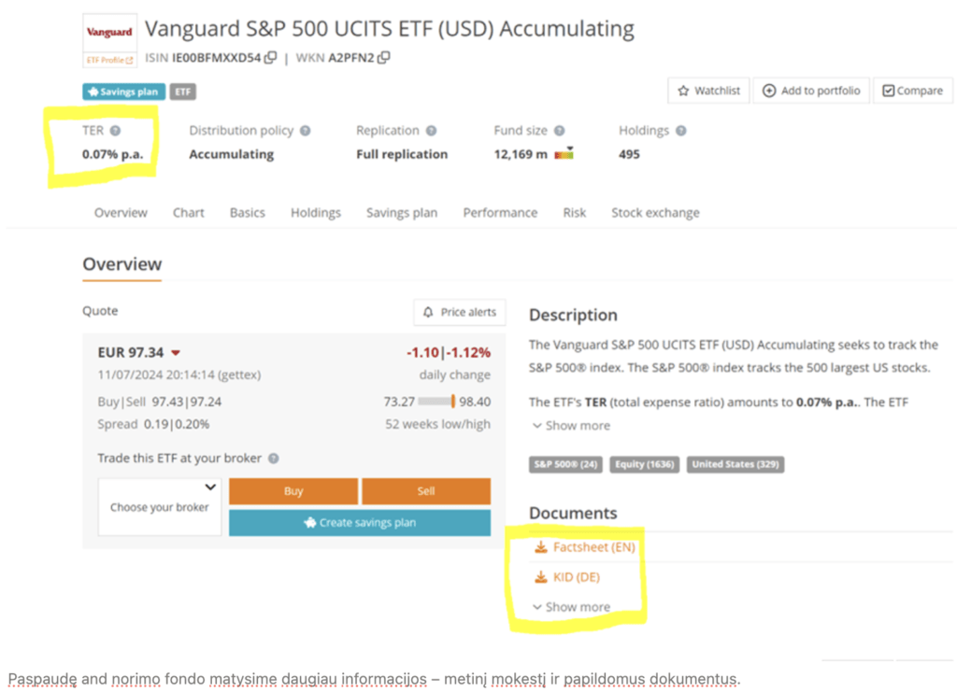Copy the ISIN code icon
The width and height of the screenshot is (957, 692).
click(x=270, y=57)
